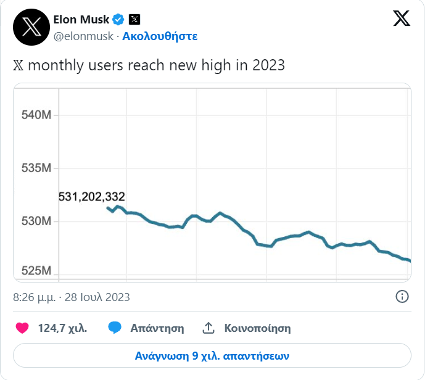Image resolution: width=430 pixels, height=380 pixels.
Task: Click the small X affiliation badge
Action: [134, 19]
